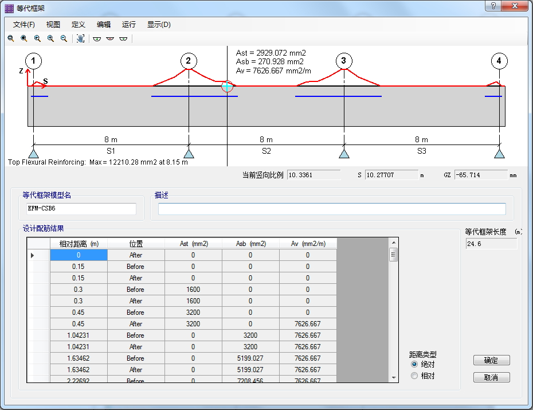Click grid line marker circle 2
This screenshot has height=410, width=533.
coord(189,61)
